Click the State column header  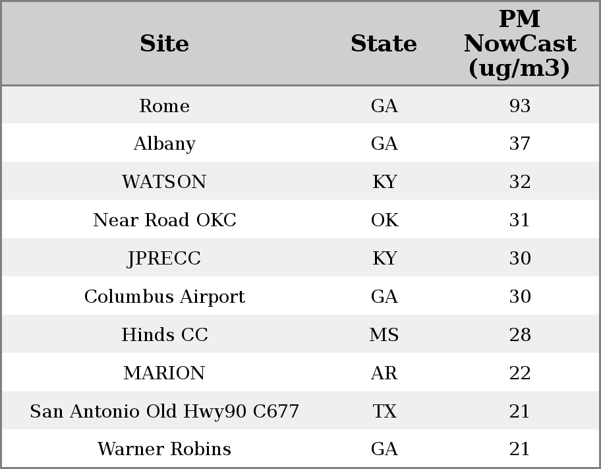(x=384, y=44)
